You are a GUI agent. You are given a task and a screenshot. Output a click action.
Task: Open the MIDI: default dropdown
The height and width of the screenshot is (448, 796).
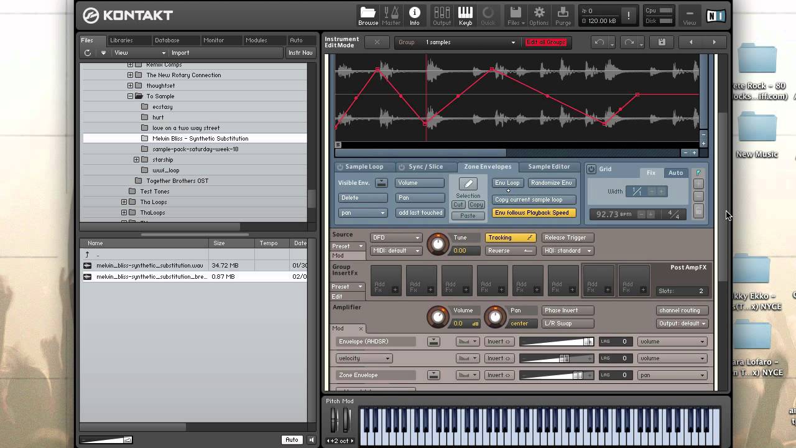396,251
